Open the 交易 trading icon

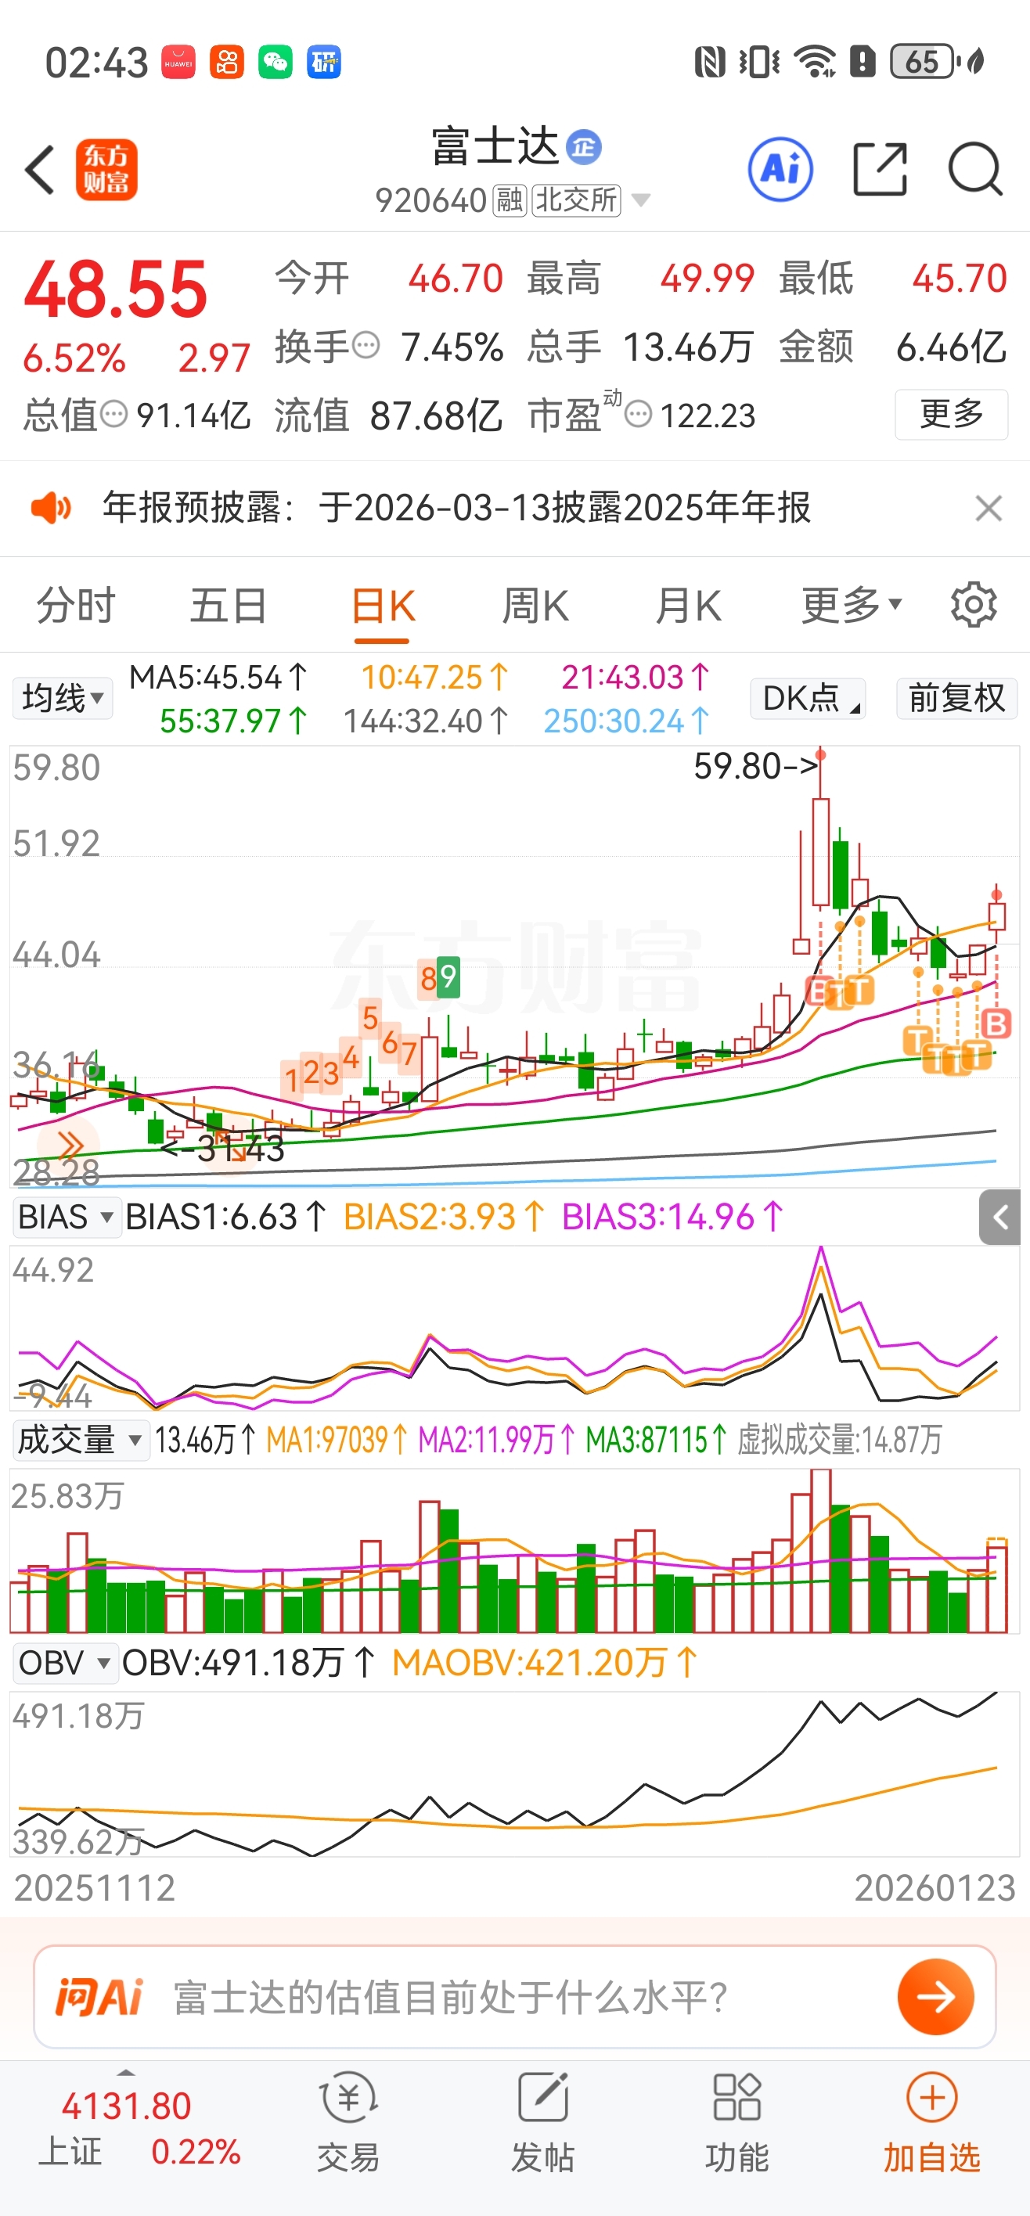pos(348,2121)
